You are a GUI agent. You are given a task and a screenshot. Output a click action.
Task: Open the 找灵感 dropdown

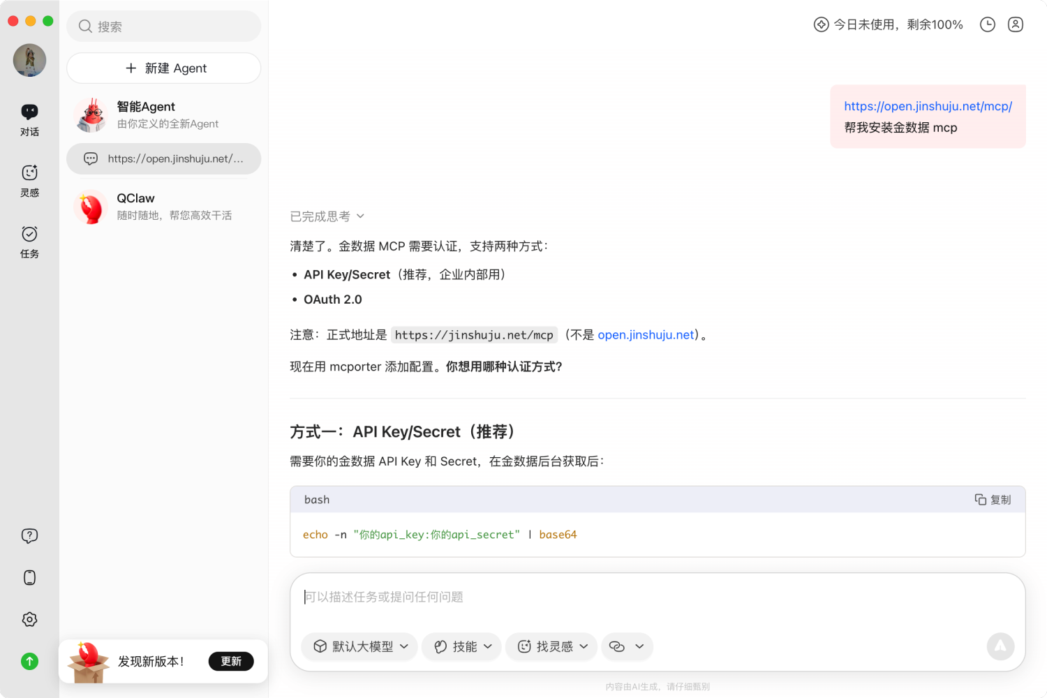[x=551, y=646]
